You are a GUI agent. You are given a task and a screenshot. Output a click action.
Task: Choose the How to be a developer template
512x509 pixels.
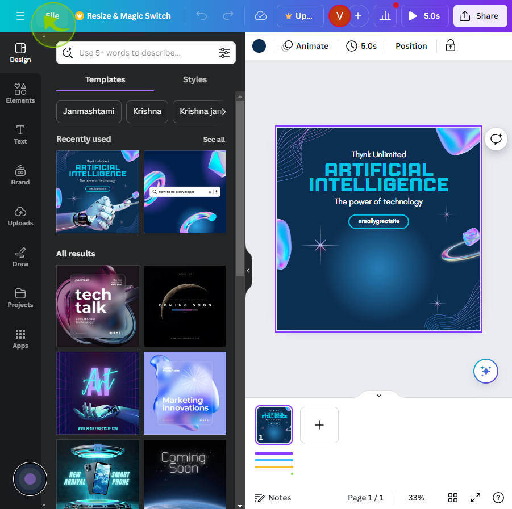tap(185, 192)
